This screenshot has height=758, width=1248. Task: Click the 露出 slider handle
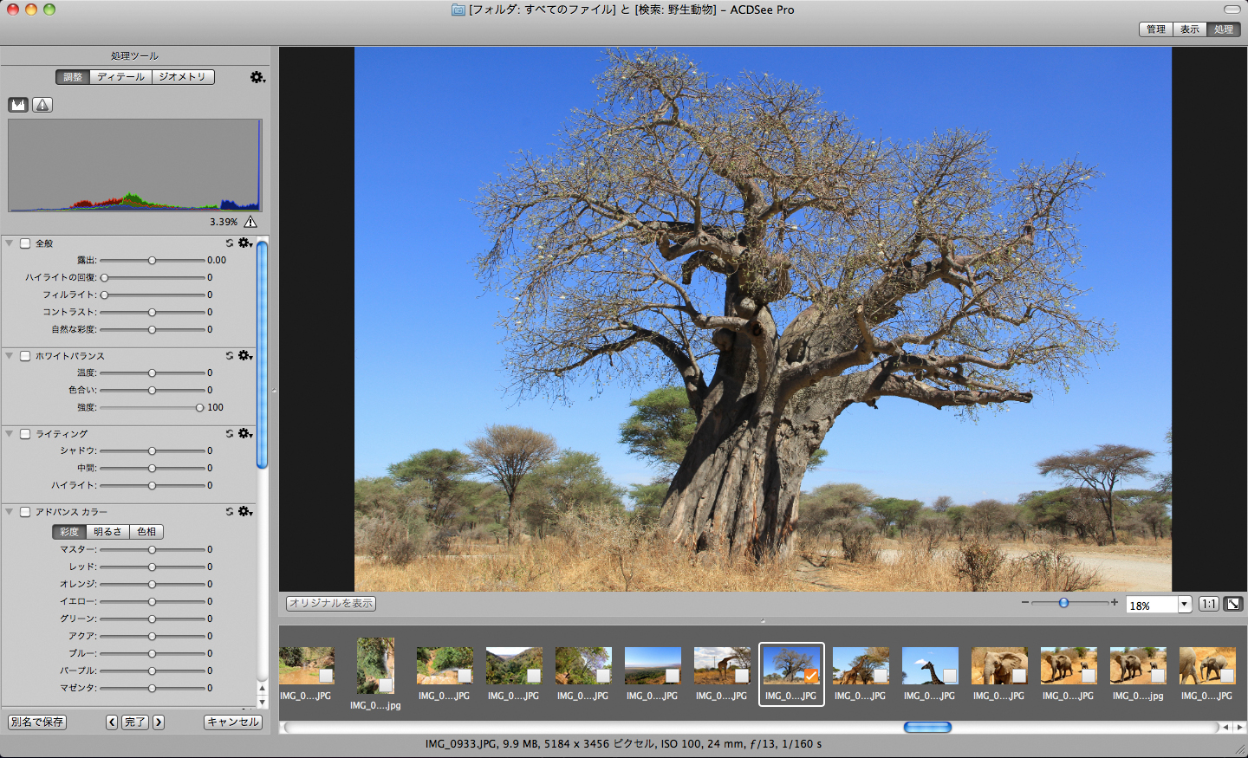tap(153, 261)
